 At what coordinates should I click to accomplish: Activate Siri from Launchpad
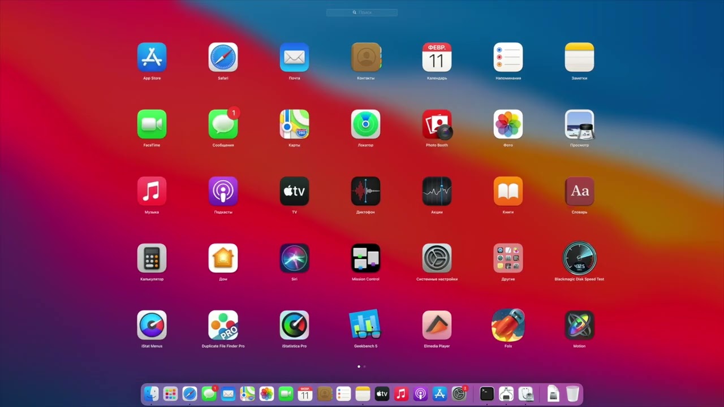click(294, 258)
